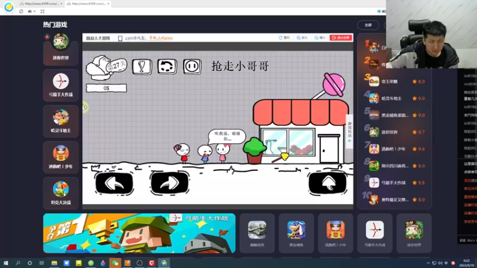Open the tank game card in bottom row

257,233
